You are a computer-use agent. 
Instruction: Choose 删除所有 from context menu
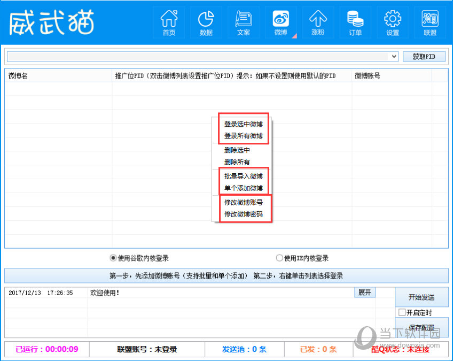pos(237,162)
